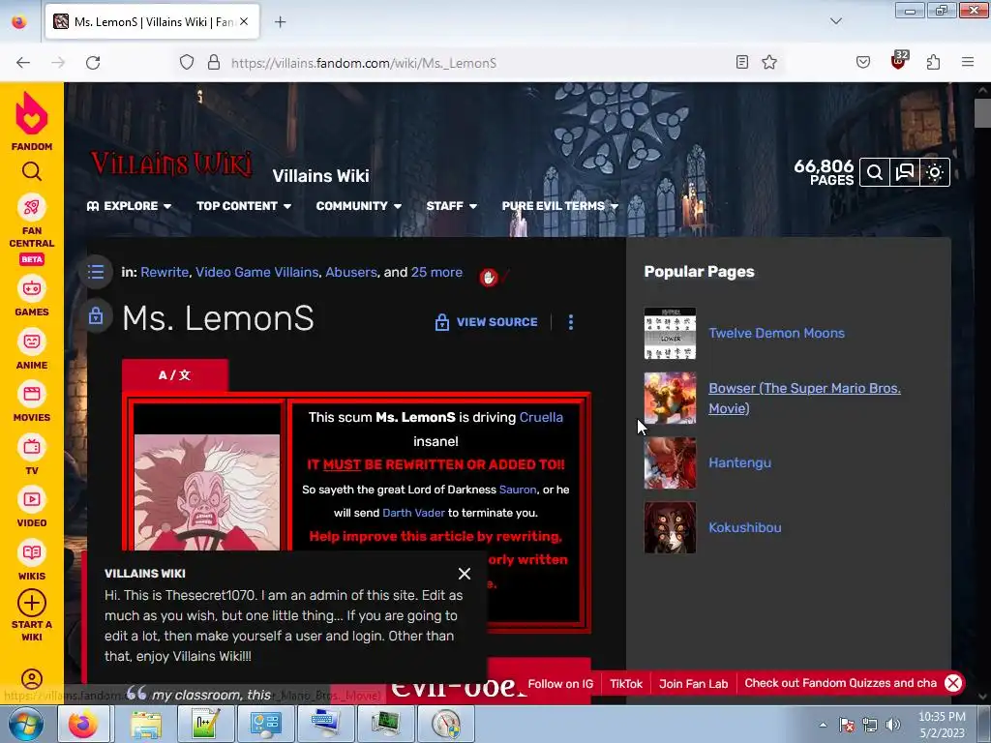991x743 pixels.
Task: Open the TV sidebar icon
Action: (x=32, y=447)
